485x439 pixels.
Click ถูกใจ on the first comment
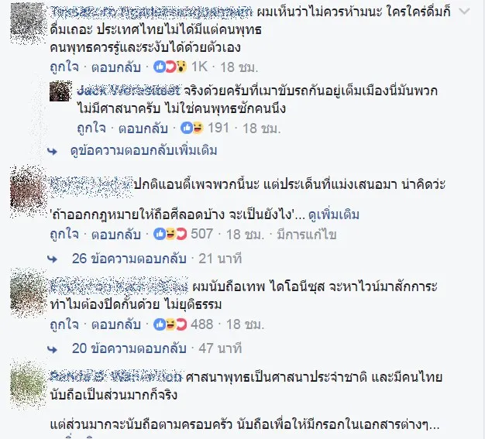coord(64,67)
